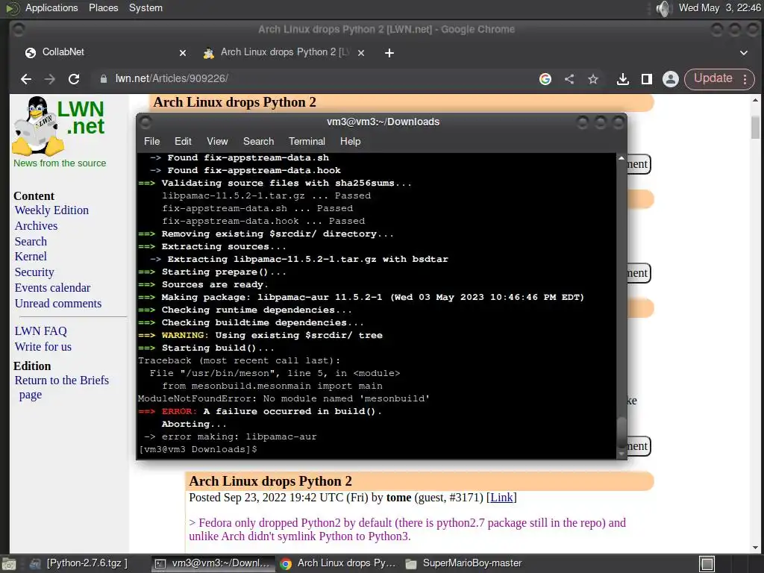This screenshot has width=764, height=573.
Task: Open LWN FAQ link
Action: pyautogui.click(x=41, y=331)
